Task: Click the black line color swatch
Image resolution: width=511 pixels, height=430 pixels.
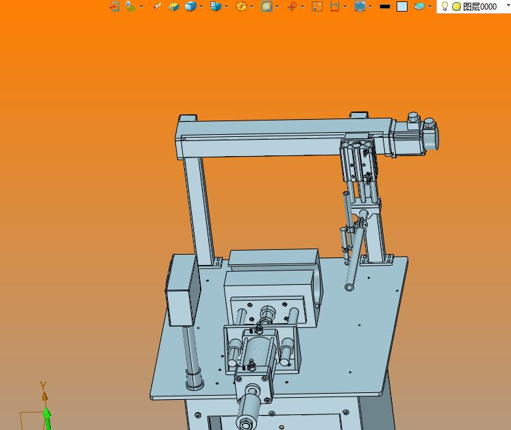Action: click(385, 7)
